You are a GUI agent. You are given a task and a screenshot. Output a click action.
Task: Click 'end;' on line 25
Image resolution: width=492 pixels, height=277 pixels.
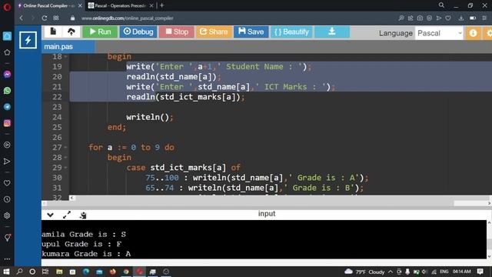point(117,127)
